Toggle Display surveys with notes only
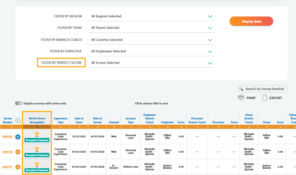 tap(19, 104)
